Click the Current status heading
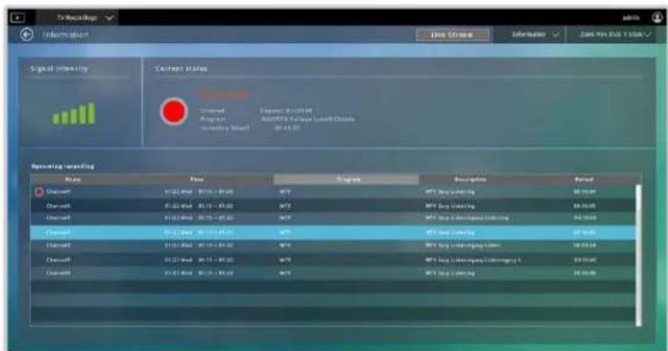 tap(182, 68)
